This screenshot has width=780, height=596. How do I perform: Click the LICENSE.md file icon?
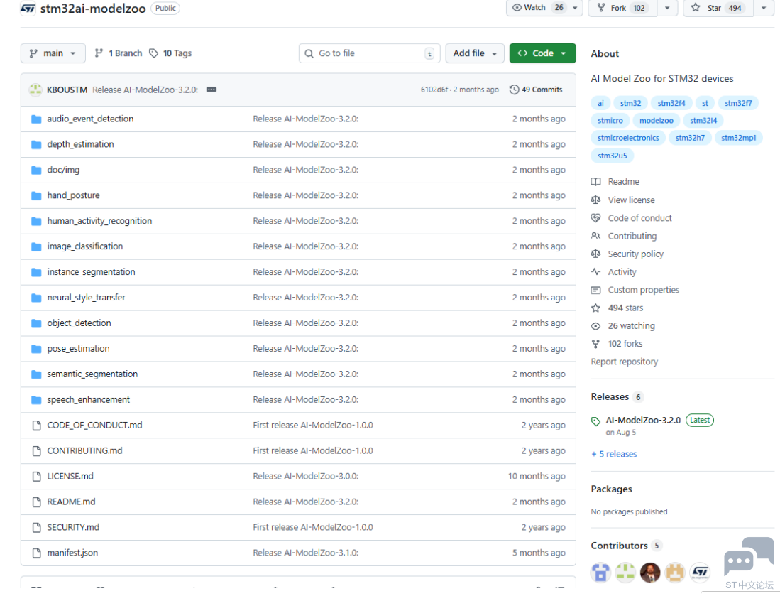(36, 477)
